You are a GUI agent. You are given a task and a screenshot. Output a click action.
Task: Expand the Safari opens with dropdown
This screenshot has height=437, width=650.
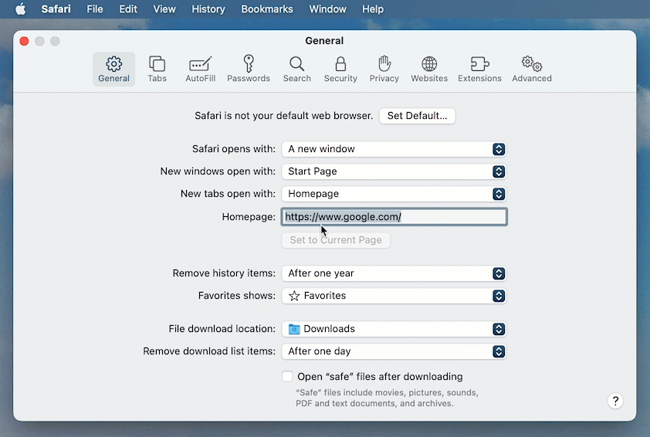click(394, 149)
